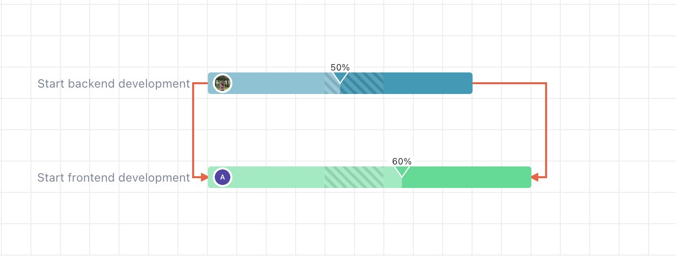Select the 60% progress triangle marker
Image resolution: width=676 pixels, height=256 pixels.
[402, 171]
